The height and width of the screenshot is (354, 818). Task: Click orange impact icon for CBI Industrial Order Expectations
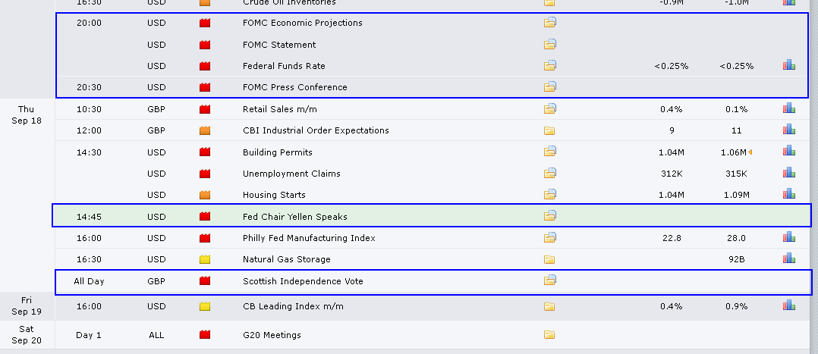tap(204, 130)
